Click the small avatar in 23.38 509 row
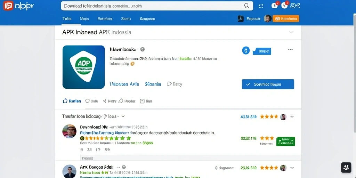356x178 pixels. 283,168
